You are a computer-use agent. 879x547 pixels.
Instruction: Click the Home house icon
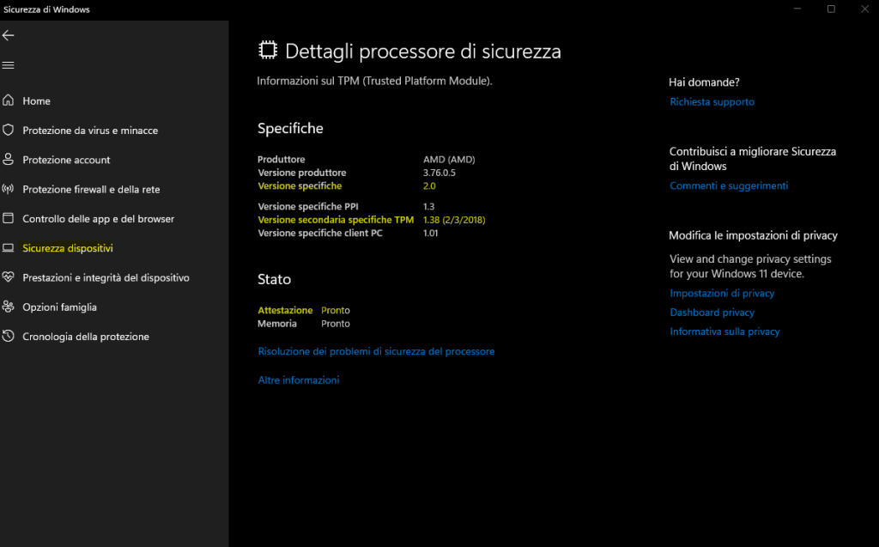point(9,100)
